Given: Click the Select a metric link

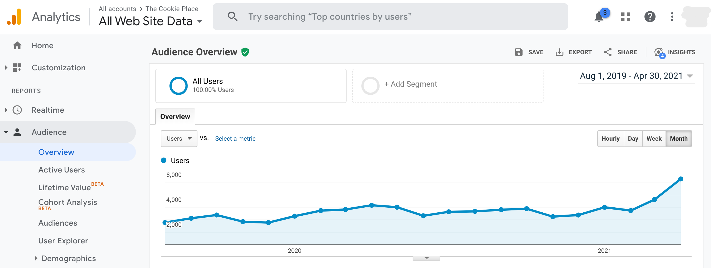Looking at the screenshot, I should (235, 138).
